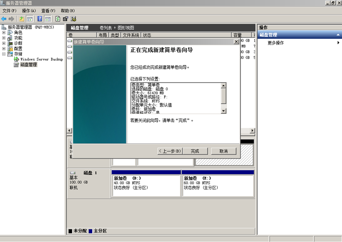This screenshot has width=342, height=242.
Task: Cancel the wizard with 取消 button
Action: tap(224, 151)
